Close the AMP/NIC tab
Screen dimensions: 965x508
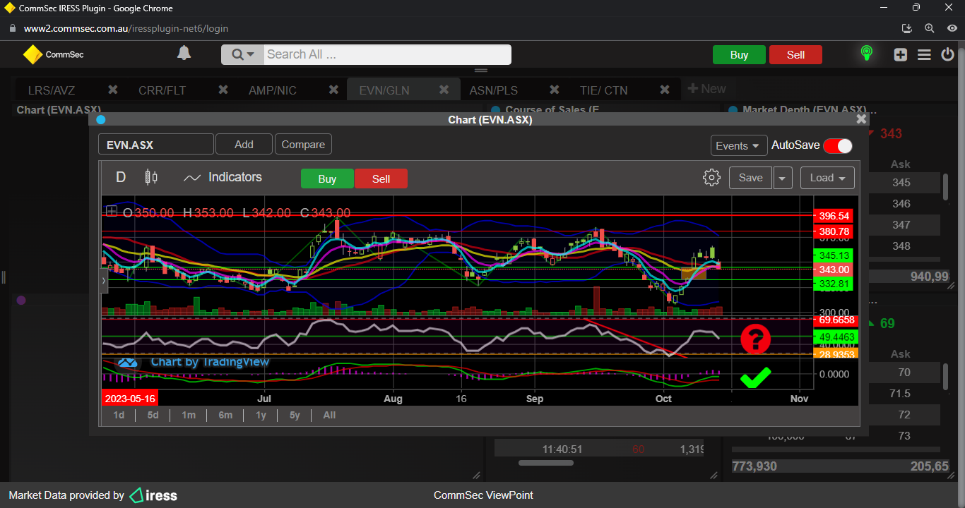point(333,90)
